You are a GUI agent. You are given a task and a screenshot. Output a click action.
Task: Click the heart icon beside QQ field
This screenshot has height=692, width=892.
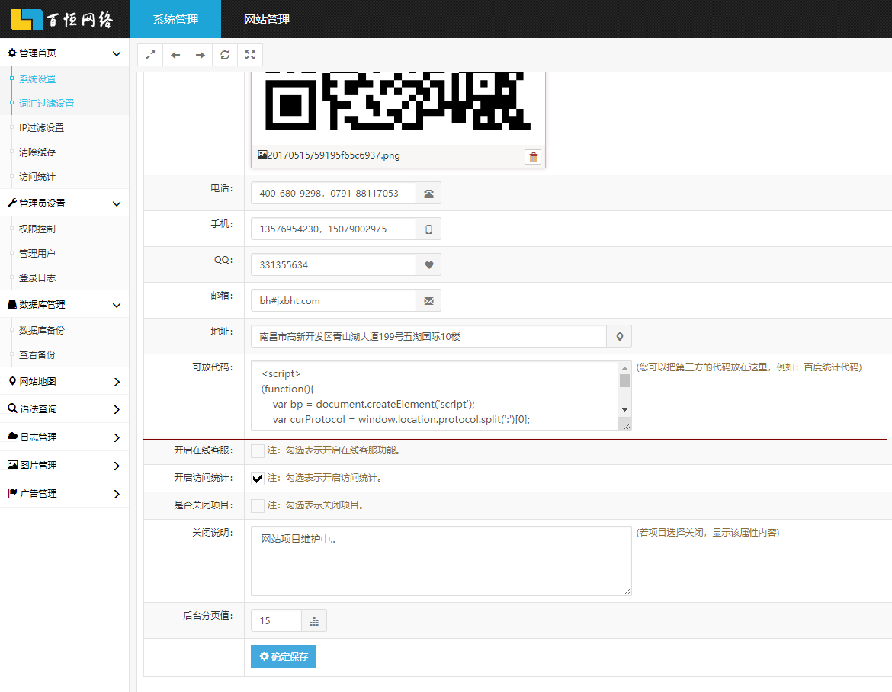click(x=429, y=265)
